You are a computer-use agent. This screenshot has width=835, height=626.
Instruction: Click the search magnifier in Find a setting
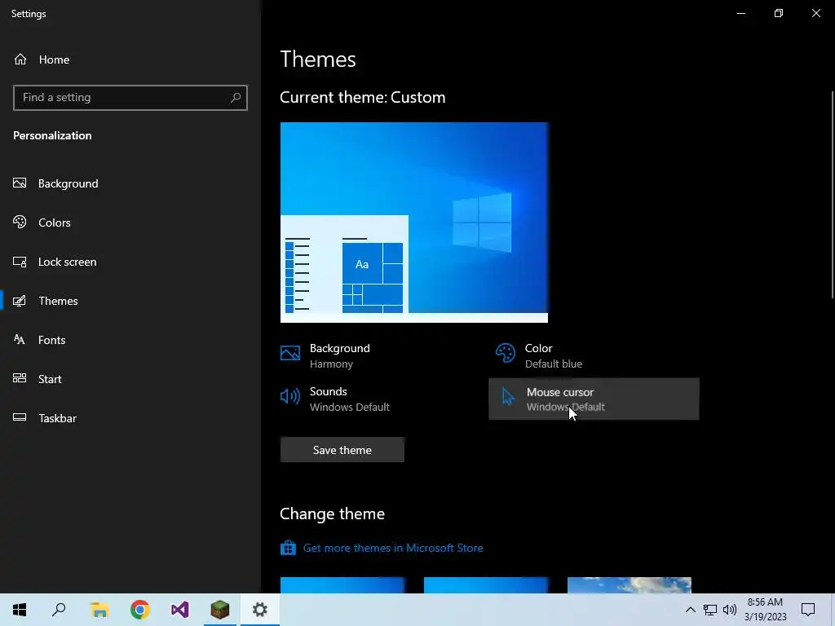click(x=236, y=98)
